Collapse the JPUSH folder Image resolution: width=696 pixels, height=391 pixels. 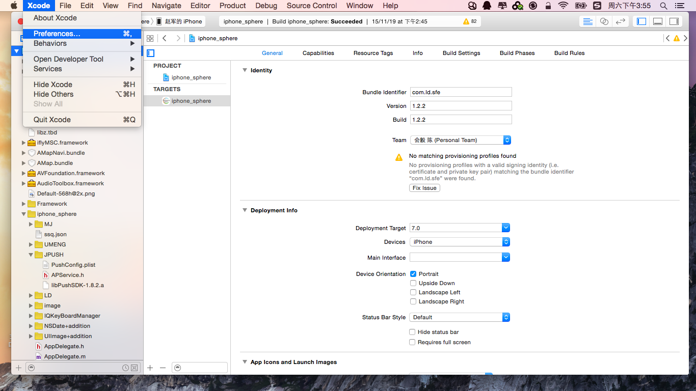pyautogui.click(x=31, y=255)
